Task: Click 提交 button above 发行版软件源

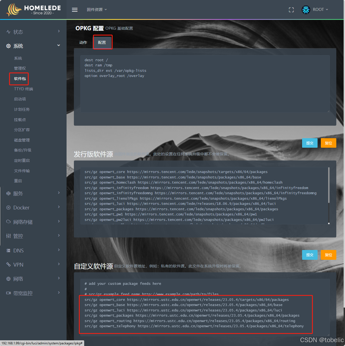Action: tap(310, 143)
